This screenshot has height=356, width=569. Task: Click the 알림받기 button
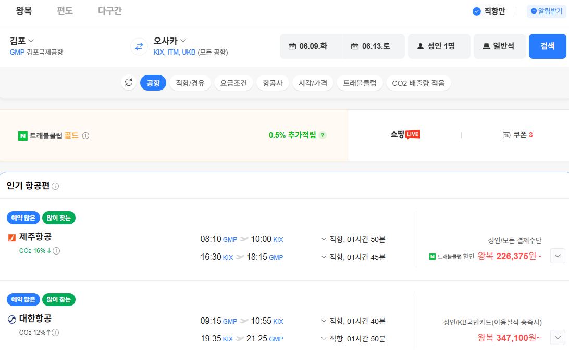coord(545,10)
